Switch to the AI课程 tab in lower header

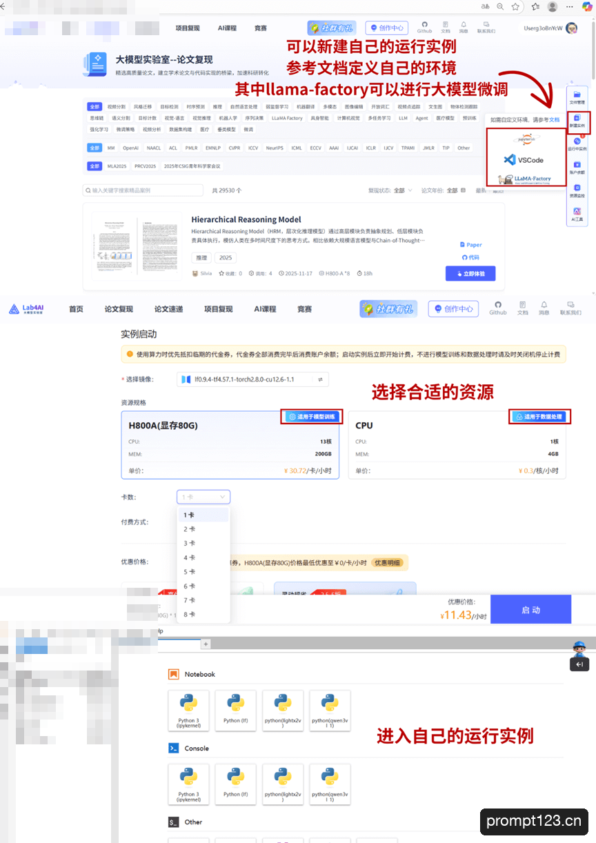pos(265,309)
